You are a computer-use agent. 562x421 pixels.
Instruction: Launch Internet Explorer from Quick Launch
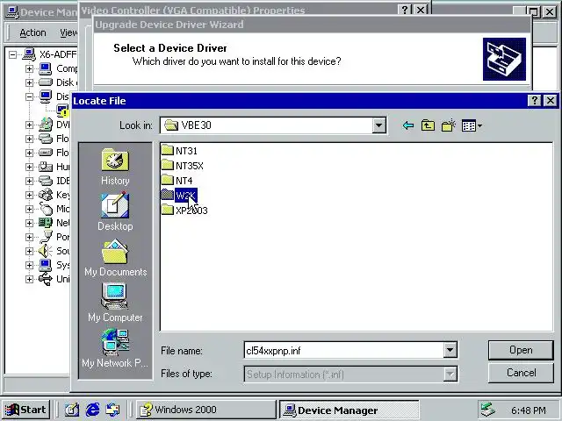coord(92,410)
